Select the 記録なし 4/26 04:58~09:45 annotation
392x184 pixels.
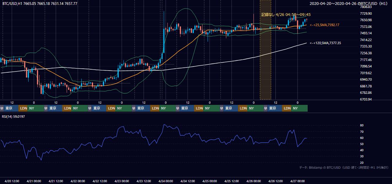point(286,14)
